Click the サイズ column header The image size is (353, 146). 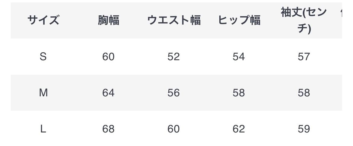tap(43, 20)
